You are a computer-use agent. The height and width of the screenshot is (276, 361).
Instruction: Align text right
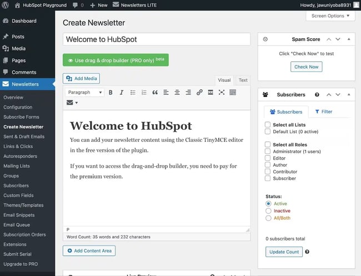(188, 93)
